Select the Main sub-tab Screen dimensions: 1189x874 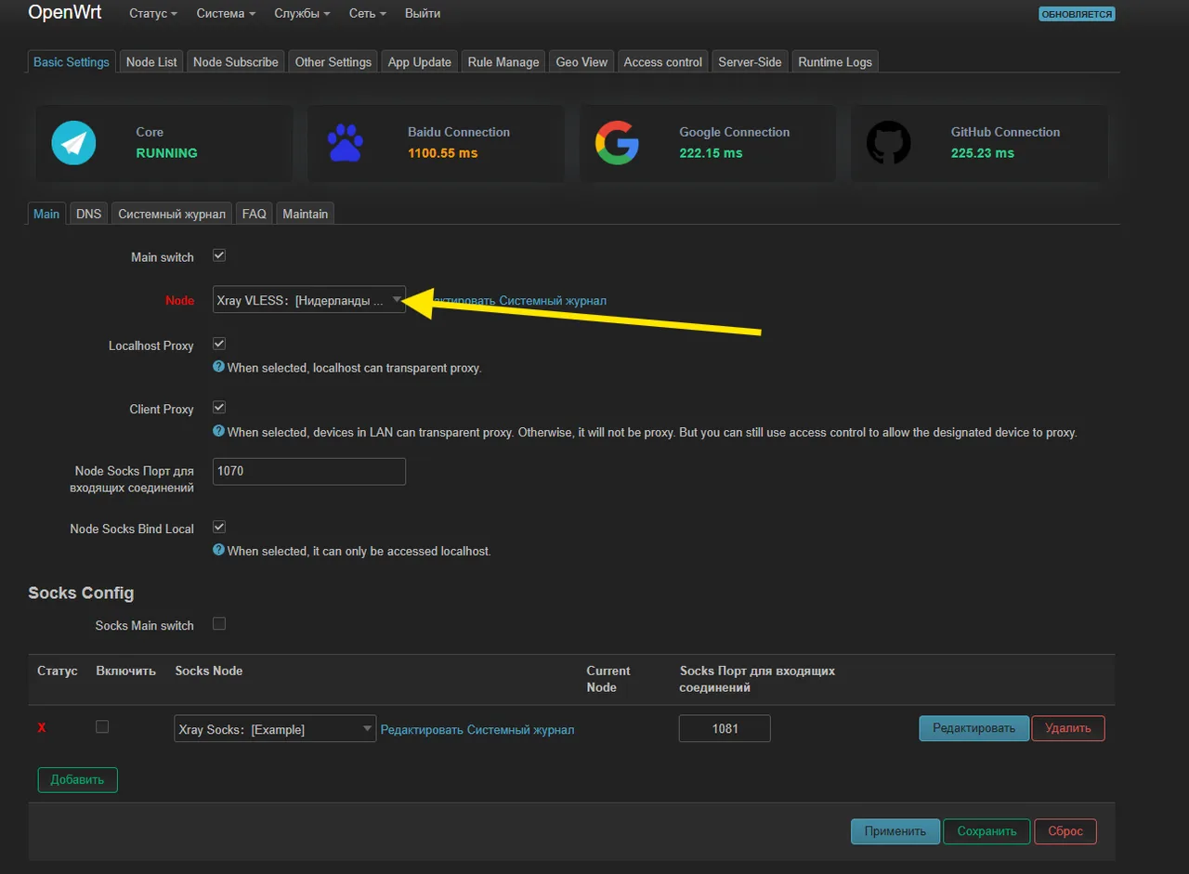coord(46,214)
